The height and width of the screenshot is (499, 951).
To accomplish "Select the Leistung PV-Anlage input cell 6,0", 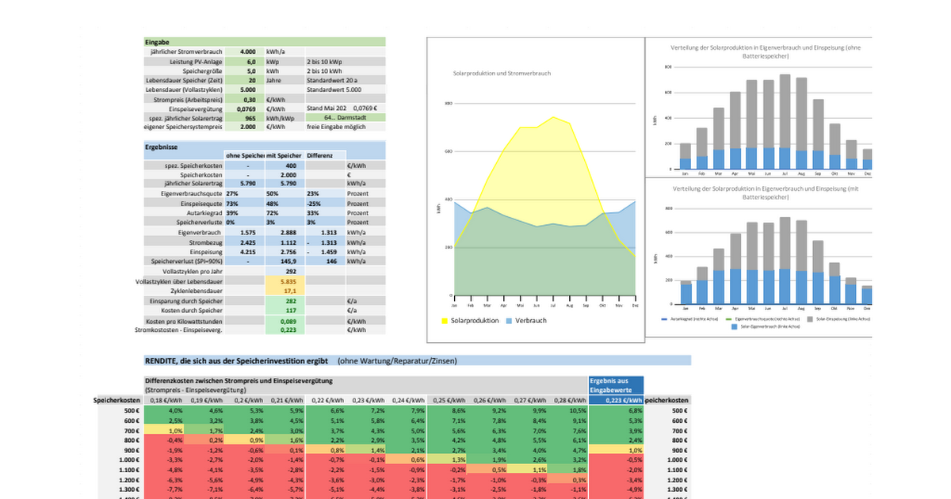I will [x=246, y=61].
